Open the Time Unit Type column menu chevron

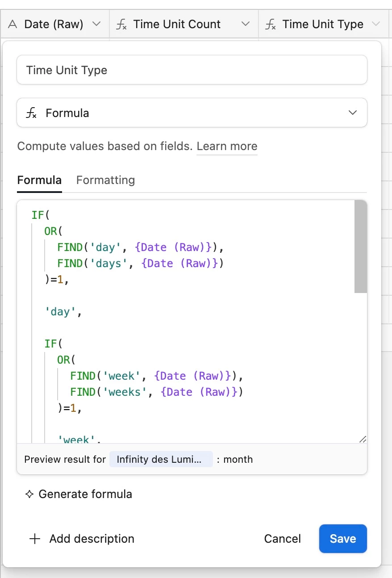(376, 24)
